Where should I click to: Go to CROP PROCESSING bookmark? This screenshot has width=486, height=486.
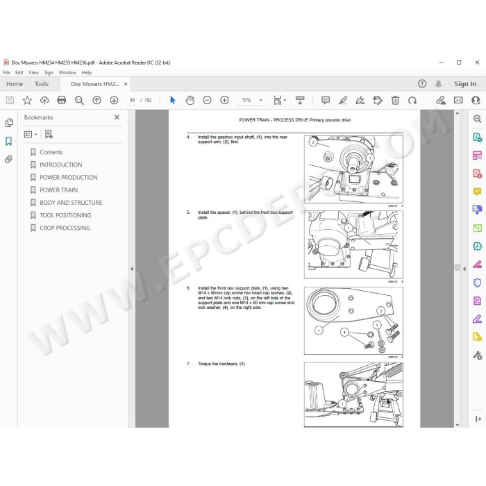pyautogui.click(x=65, y=228)
